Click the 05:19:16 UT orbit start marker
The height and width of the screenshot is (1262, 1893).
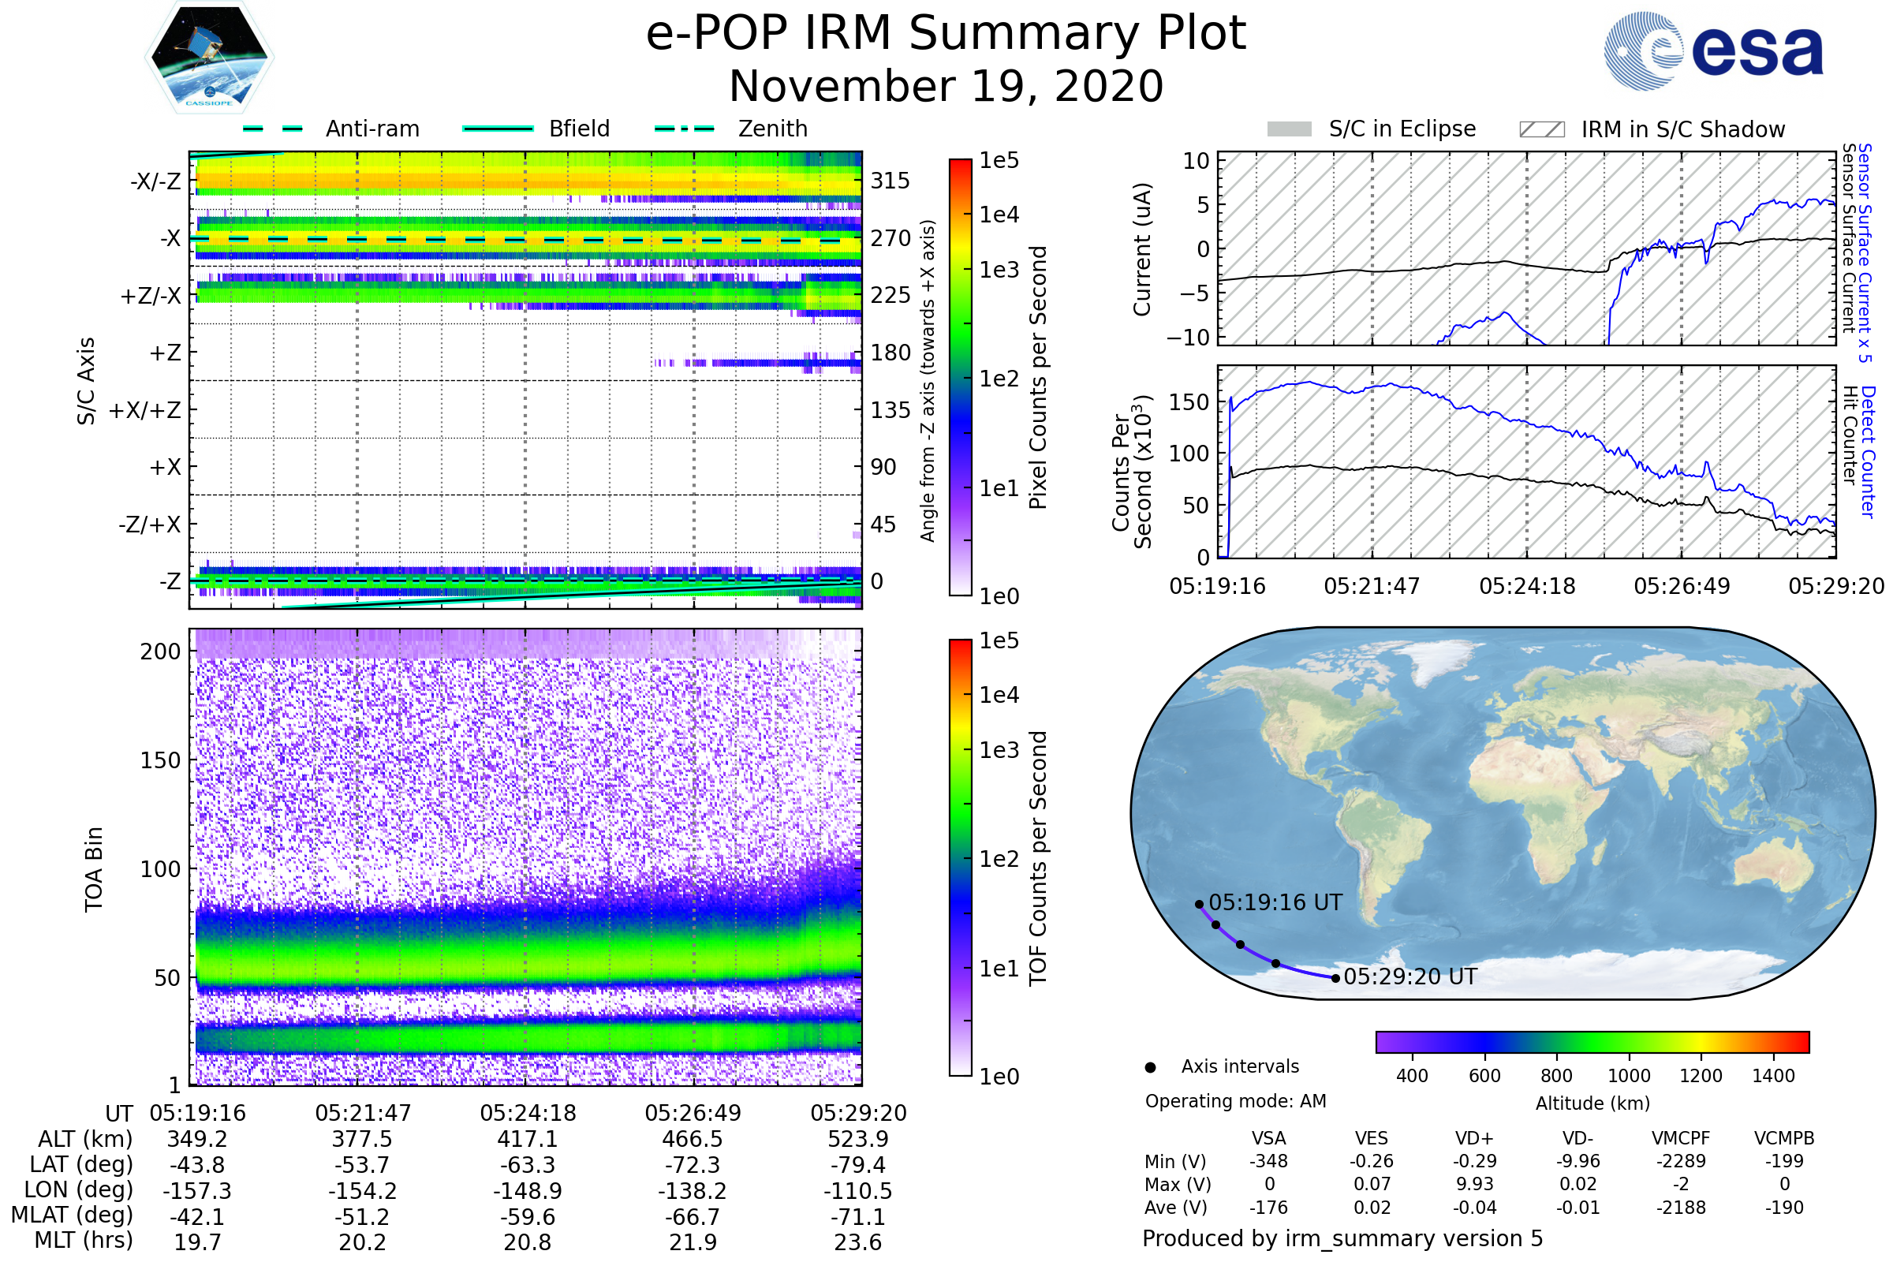1199,905
